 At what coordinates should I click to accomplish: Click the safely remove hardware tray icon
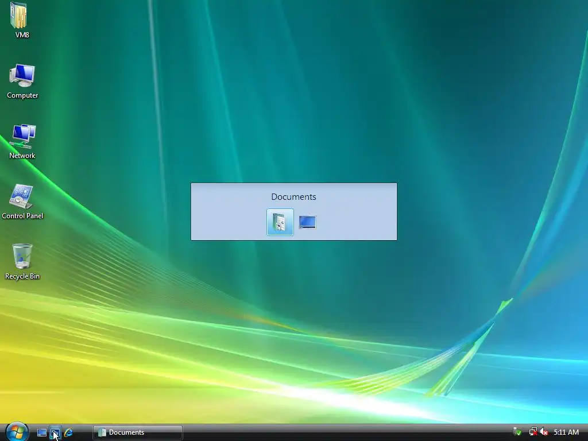tap(517, 432)
